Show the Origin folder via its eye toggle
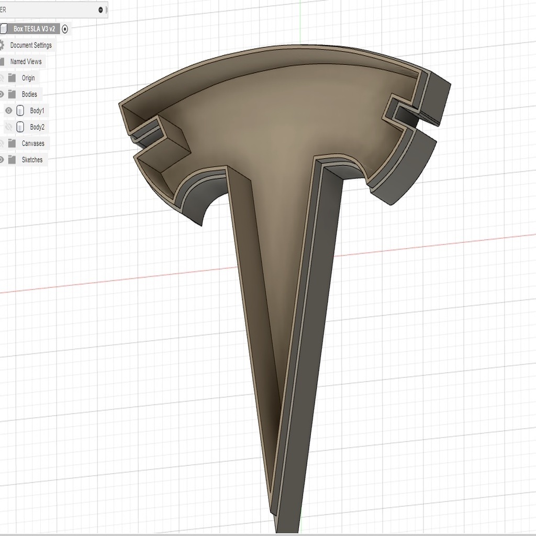536x536 pixels. pos(2,77)
